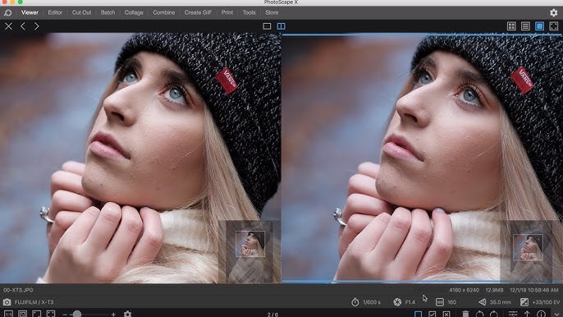Enter fullscreen view mode
The width and height of the screenshot is (563, 317).
click(x=554, y=26)
